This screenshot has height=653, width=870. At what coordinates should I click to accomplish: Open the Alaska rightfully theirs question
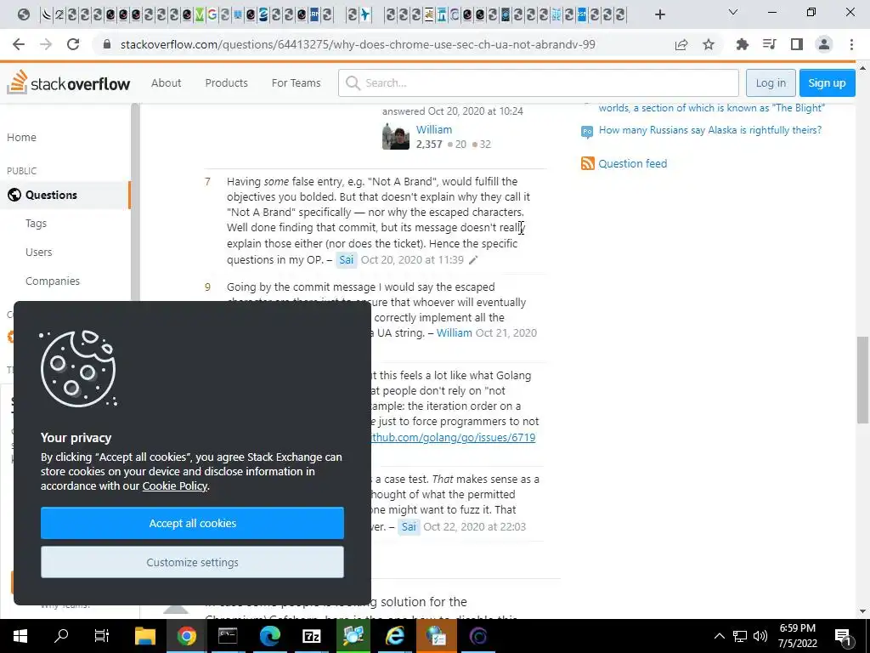pyautogui.click(x=710, y=130)
